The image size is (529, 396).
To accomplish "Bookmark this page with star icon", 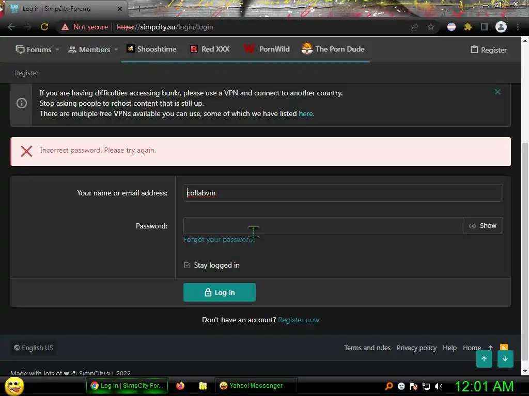I will [431, 27].
